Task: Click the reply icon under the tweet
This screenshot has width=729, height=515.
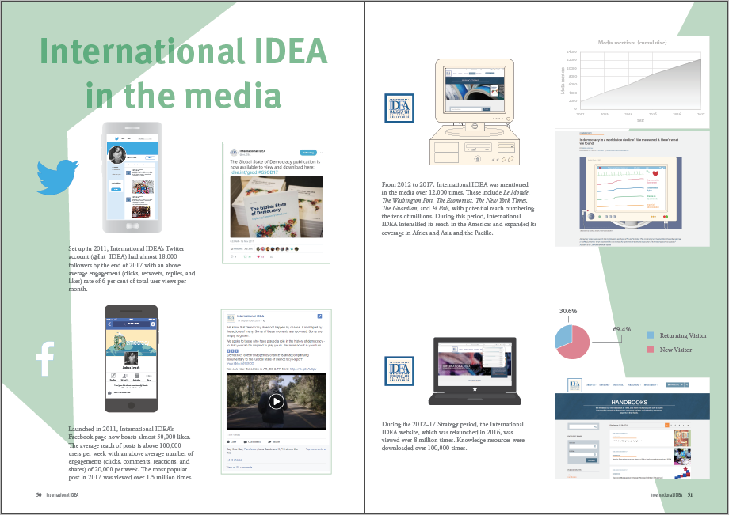Action: [x=232, y=256]
